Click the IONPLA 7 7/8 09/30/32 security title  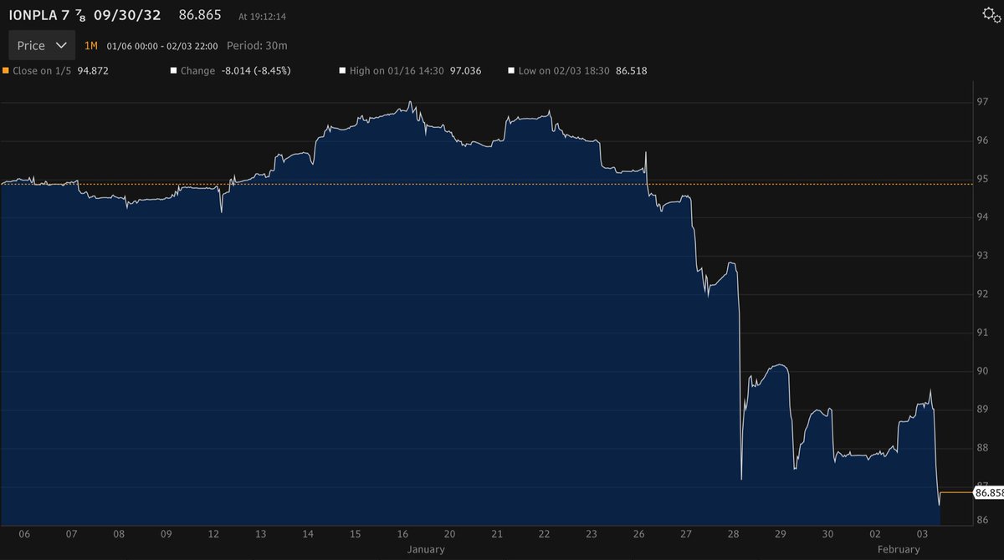[85, 15]
